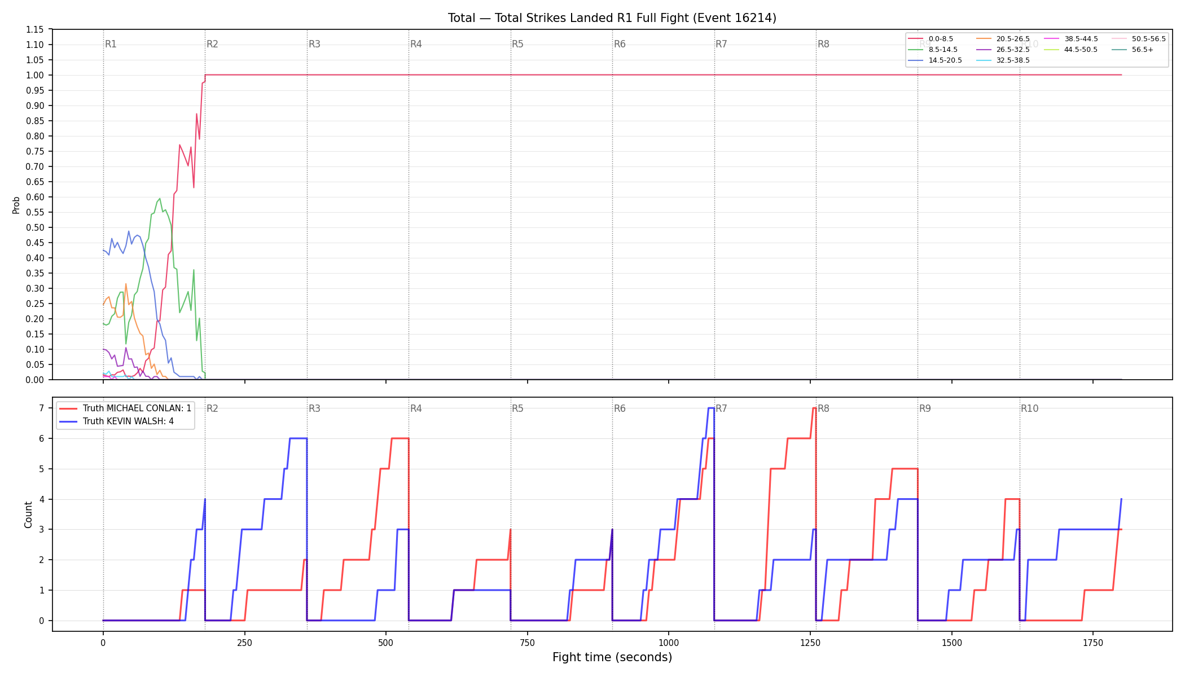Select the '38.5-44.5' legend label

point(1081,39)
